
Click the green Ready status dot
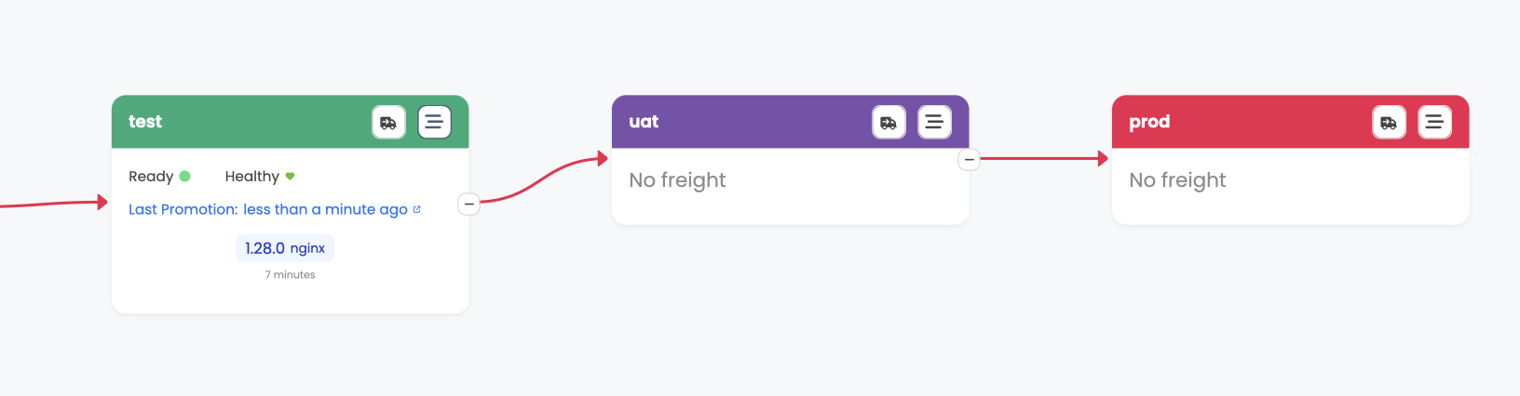click(x=184, y=177)
